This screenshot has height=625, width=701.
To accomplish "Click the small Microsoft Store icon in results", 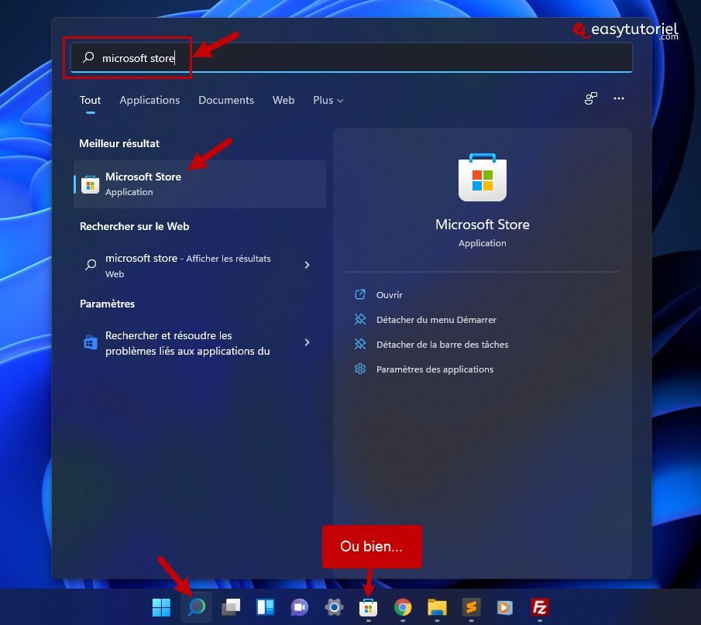I will 91,184.
